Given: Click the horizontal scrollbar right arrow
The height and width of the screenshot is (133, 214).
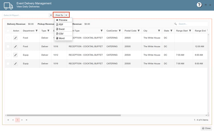Looking at the screenshot, I should click(206, 115).
